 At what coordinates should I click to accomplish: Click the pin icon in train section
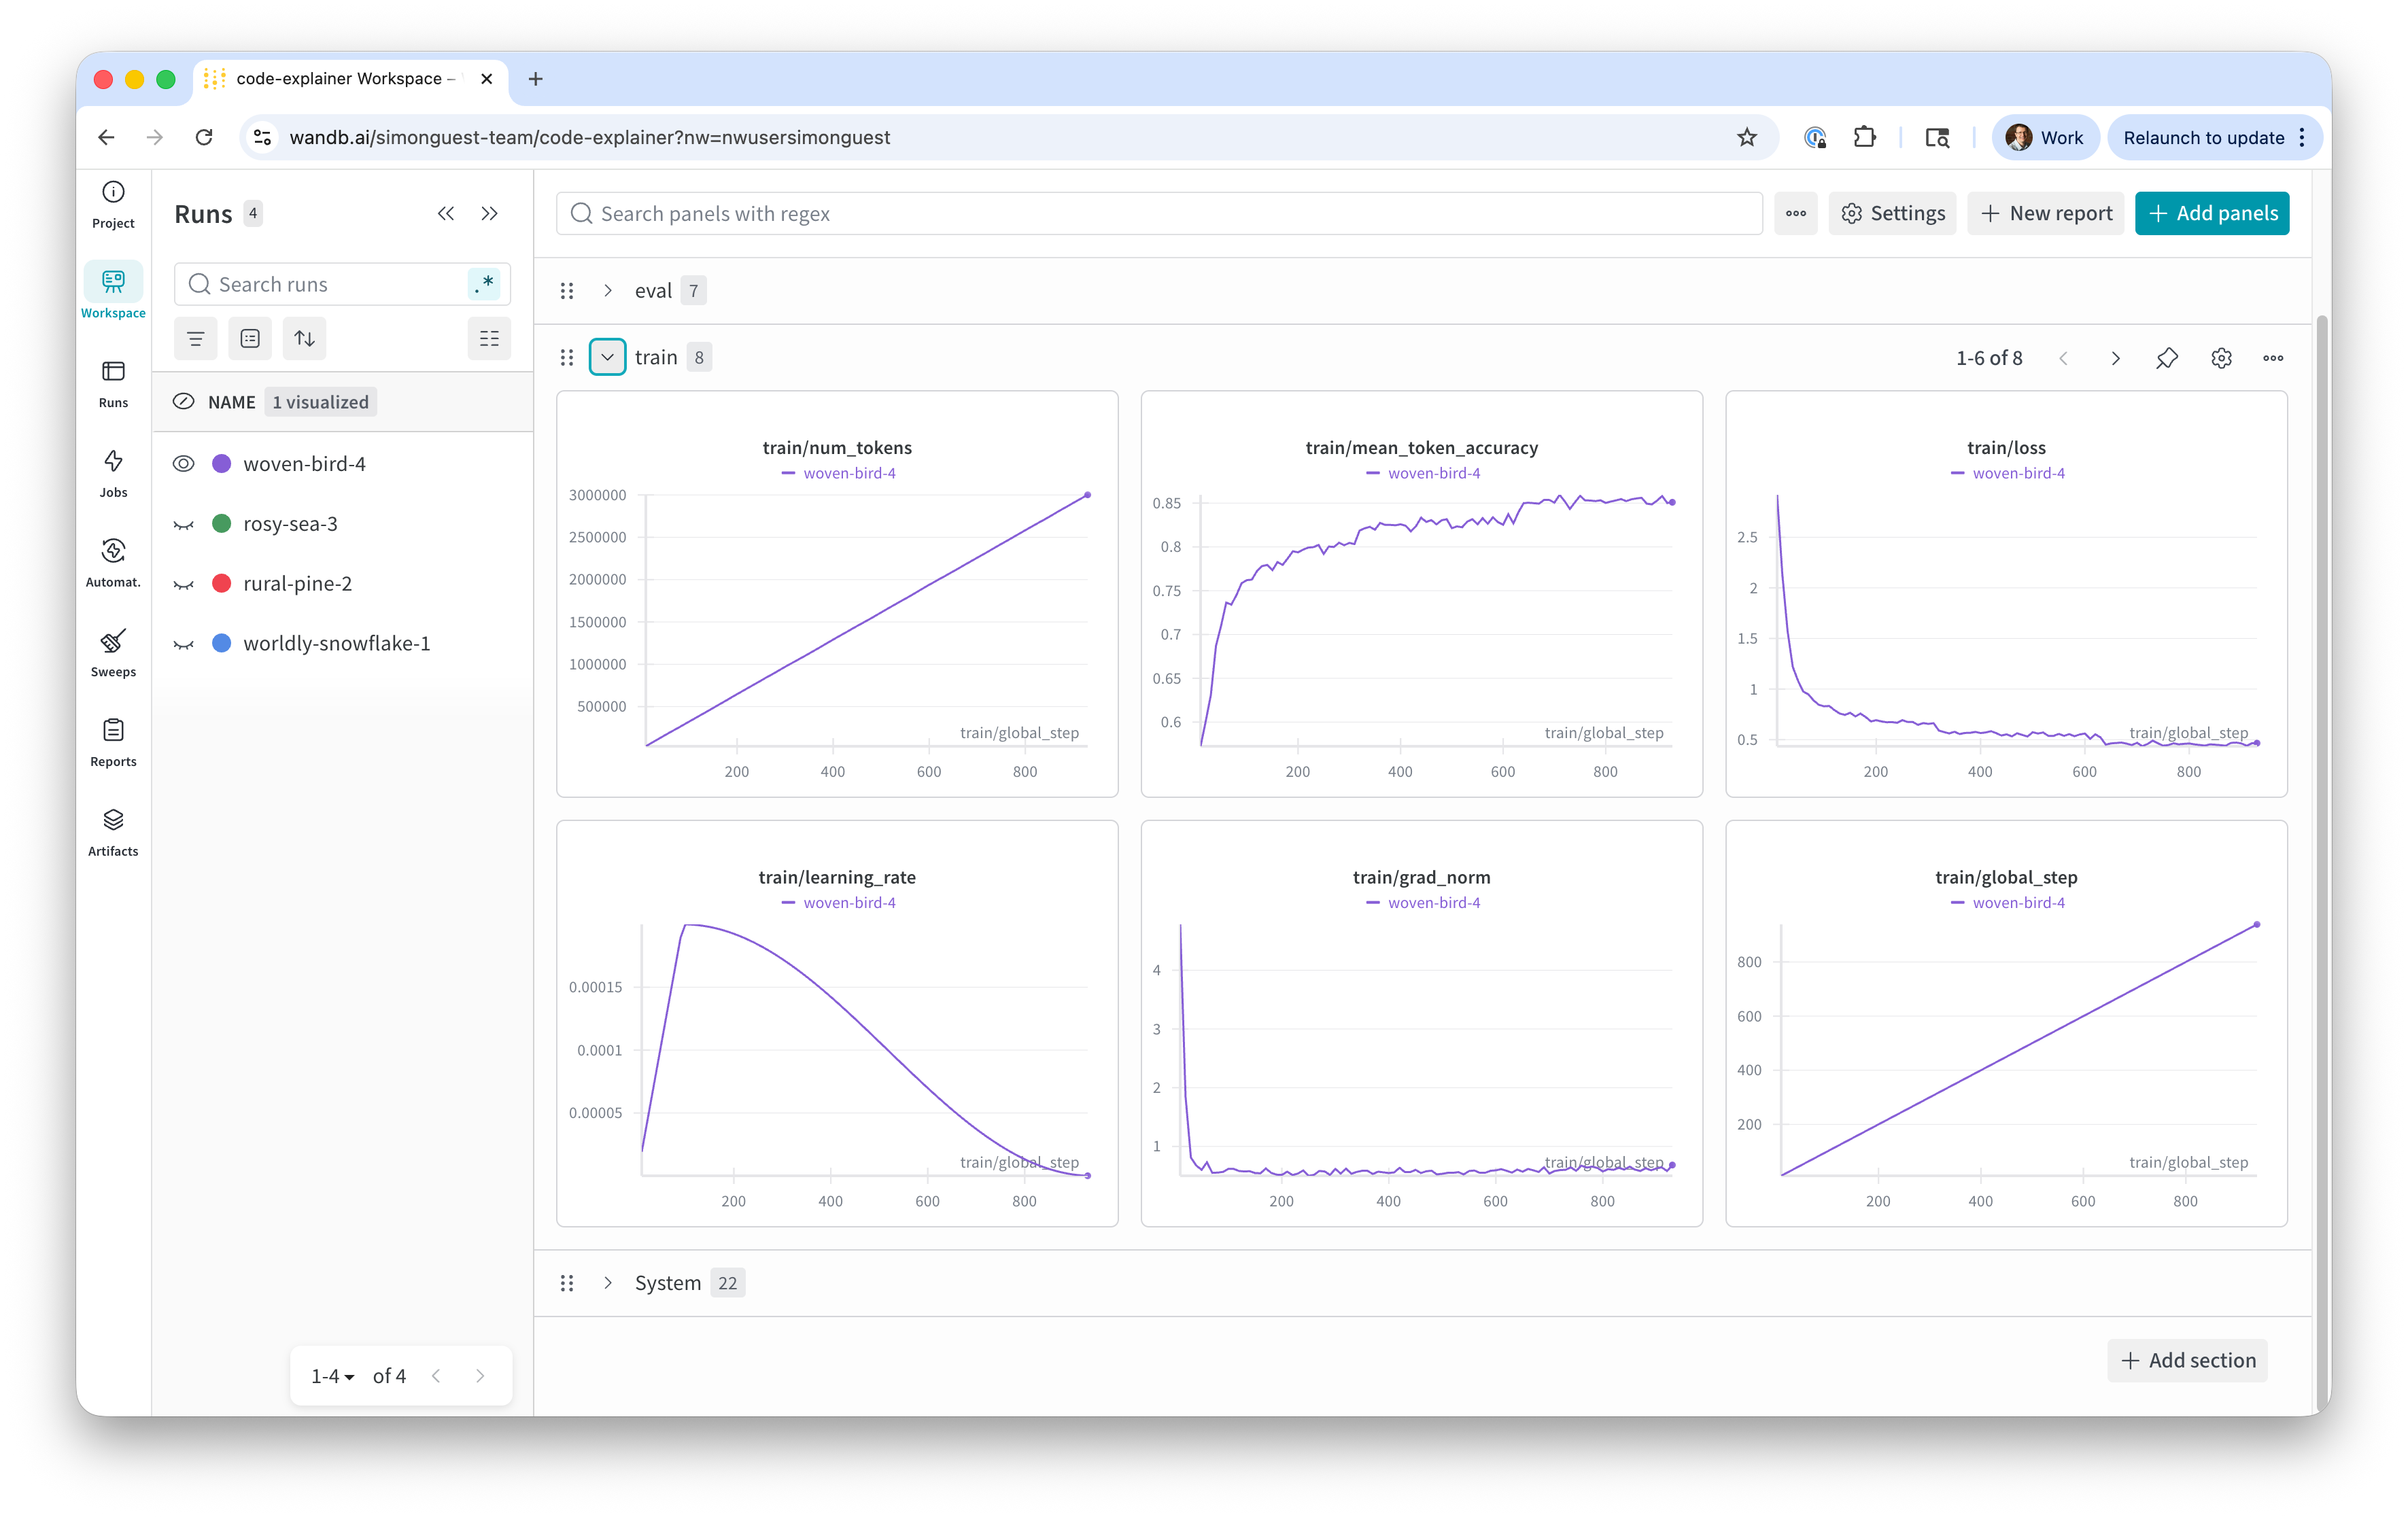(x=2166, y=358)
